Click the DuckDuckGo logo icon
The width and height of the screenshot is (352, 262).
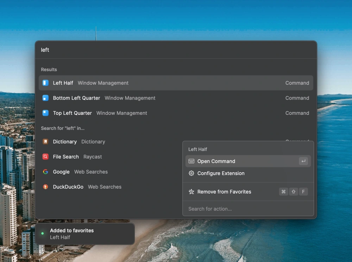(45, 187)
